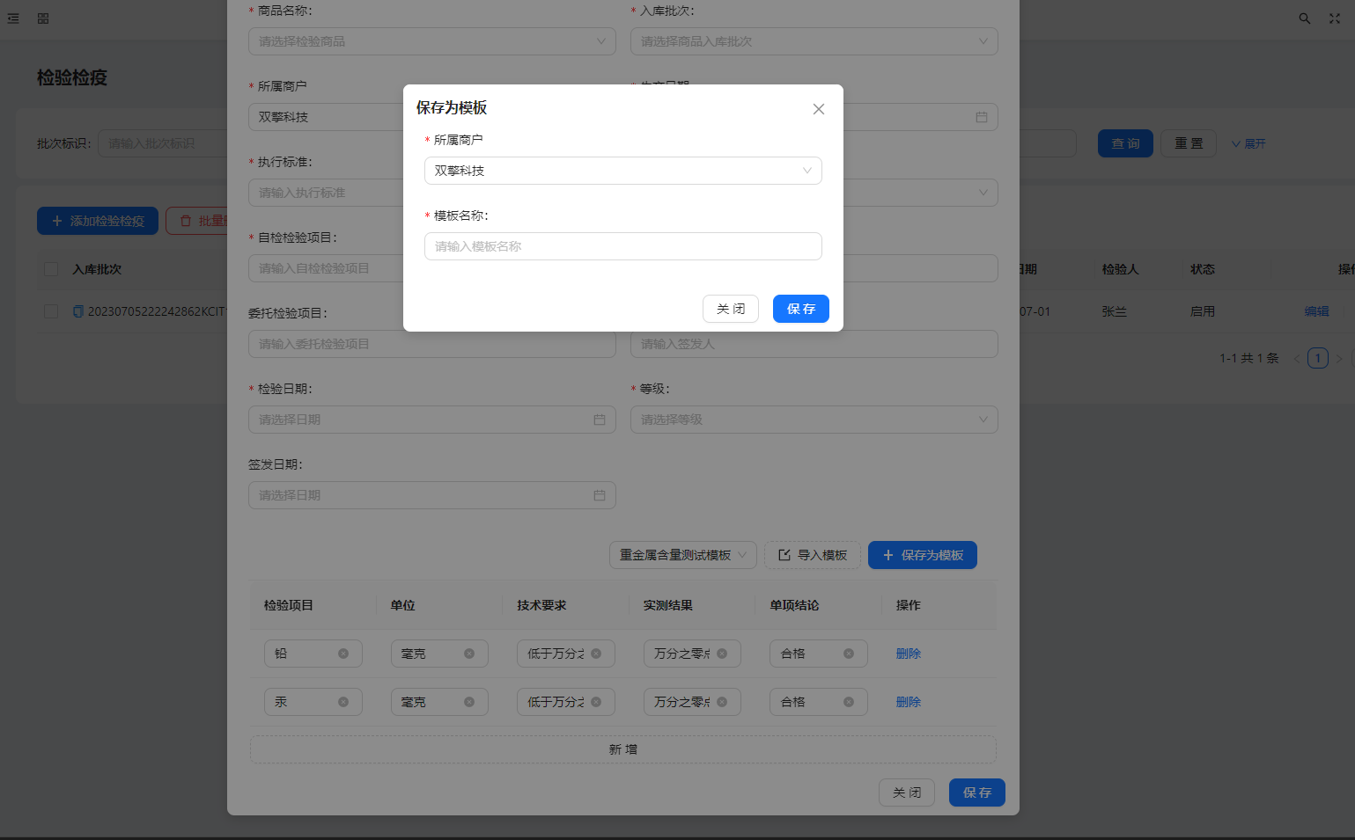Clear 毫克 unit field in 铅 row
The width and height of the screenshot is (1355, 840).
click(469, 654)
